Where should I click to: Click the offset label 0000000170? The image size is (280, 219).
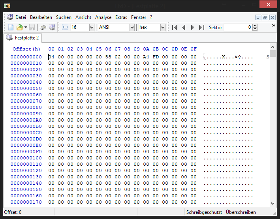pos(26,202)
